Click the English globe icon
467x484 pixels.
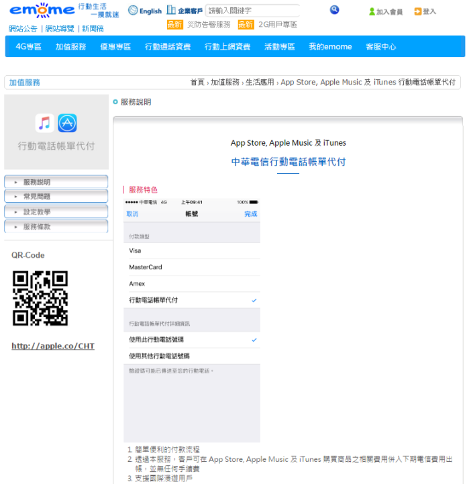click(133, 11)
